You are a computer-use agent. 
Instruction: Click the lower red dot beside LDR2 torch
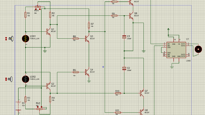tap(6, 80)
